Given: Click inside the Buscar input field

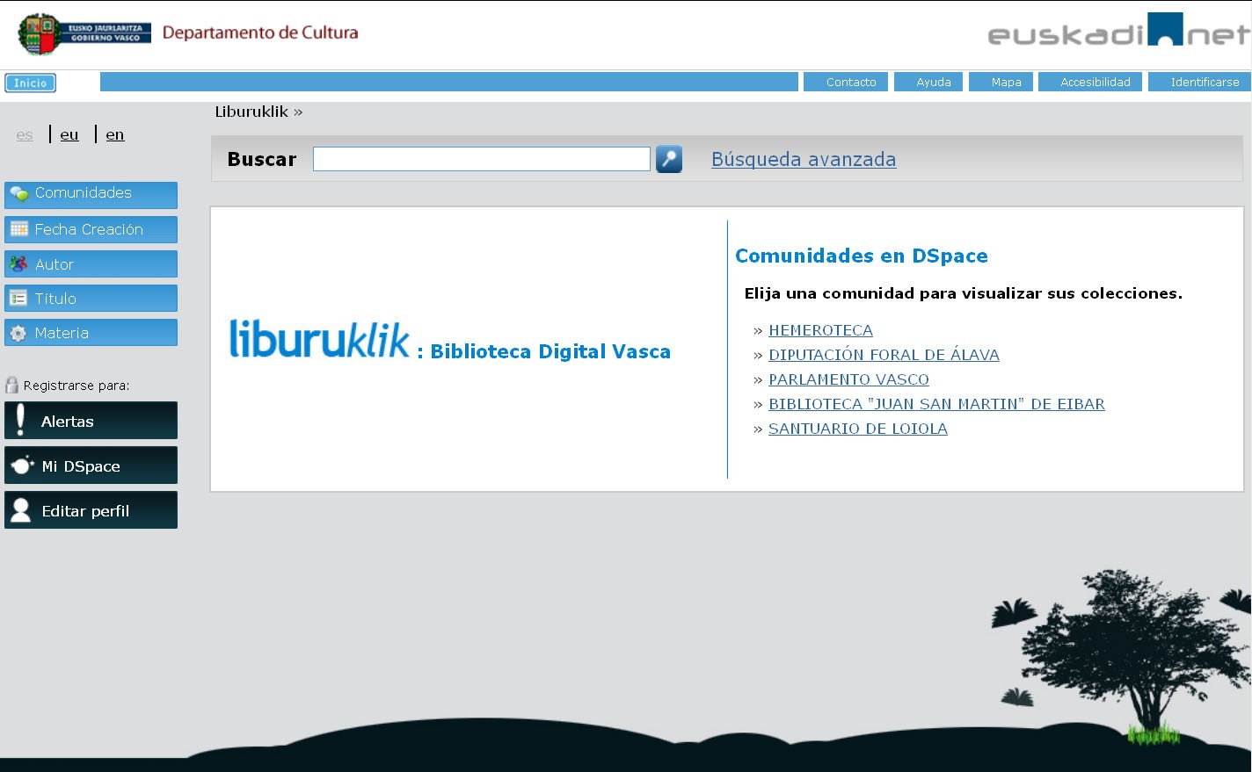Looking at the screenshot, I should [x=481, y=158].
